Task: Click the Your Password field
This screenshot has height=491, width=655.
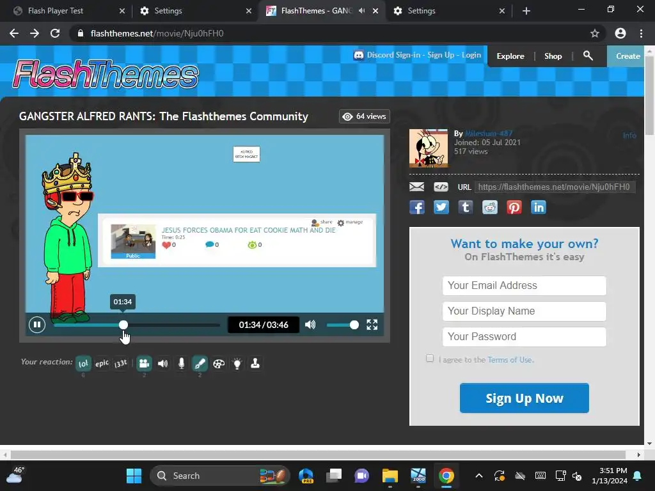Action: (x=525, y=336)
